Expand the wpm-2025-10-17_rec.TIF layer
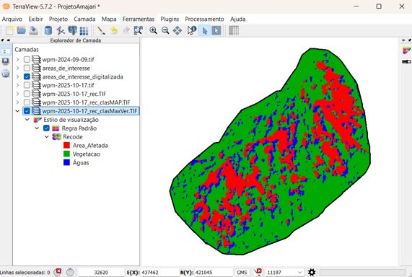The image size is (412, 277). point(17,94)
